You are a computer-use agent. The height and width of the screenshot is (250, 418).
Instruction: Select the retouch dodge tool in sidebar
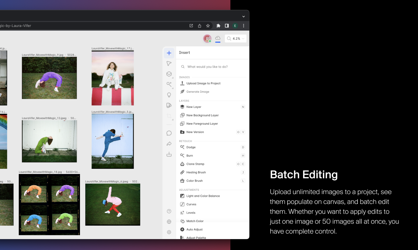[x=169, y=85]
